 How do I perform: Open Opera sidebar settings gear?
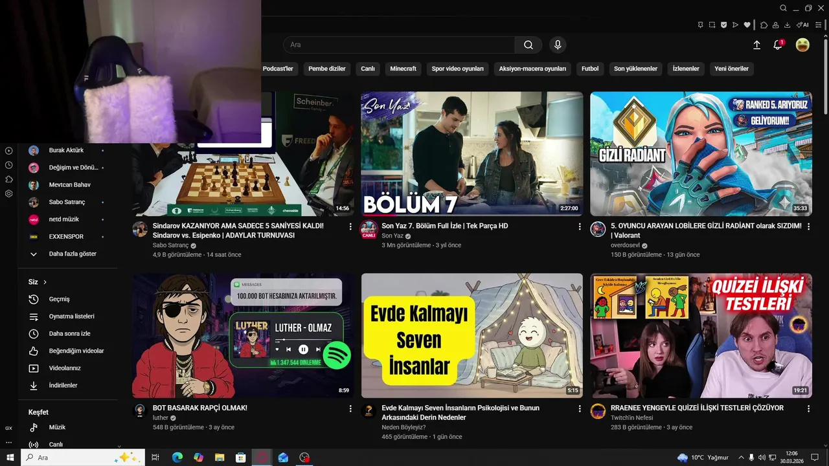point(9,194)
